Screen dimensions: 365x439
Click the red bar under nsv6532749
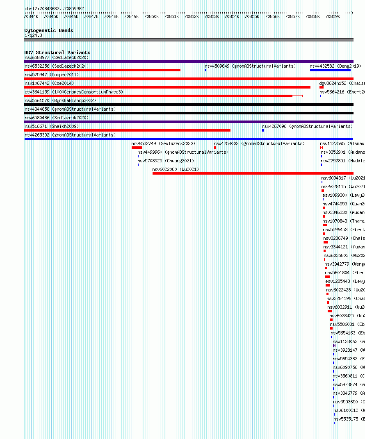coord(137,148)
